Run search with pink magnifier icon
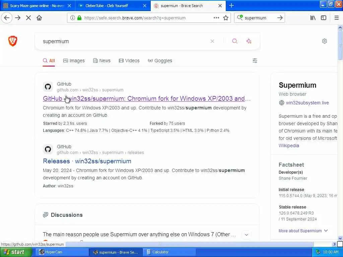The image size is (343, 257). [x=234, y=41]
